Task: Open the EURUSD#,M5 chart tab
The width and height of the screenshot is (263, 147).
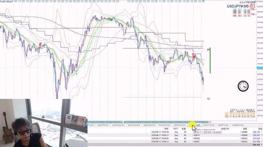Action: (165, 125)
